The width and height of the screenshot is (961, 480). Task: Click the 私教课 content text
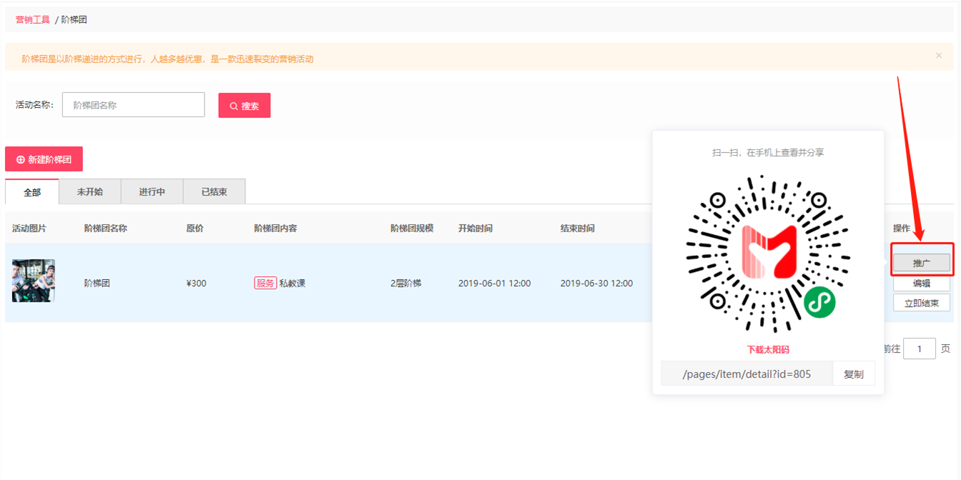(x=292, y=283)
